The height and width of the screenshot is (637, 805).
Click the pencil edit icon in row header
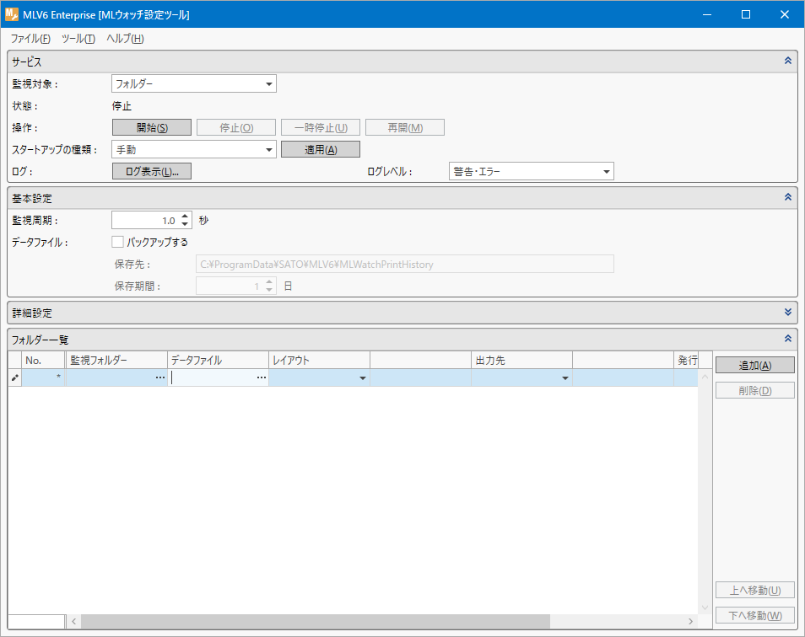[15, 377]
